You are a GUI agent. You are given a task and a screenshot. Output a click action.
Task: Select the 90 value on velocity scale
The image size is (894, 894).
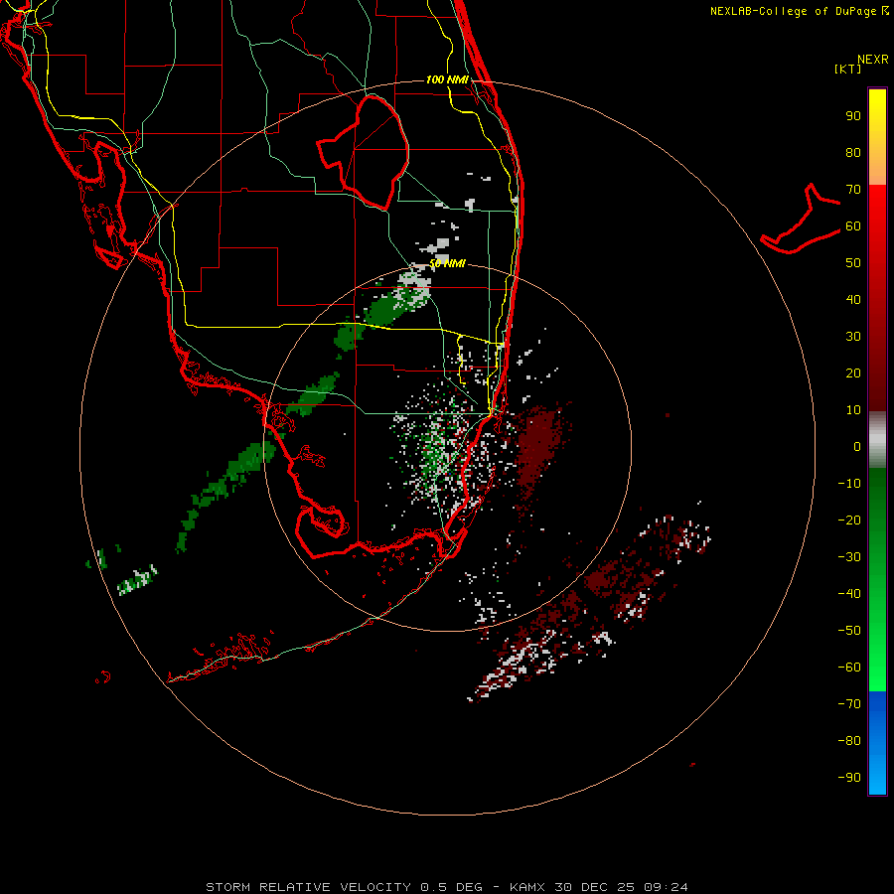pyautogui.click(x=853, y=116)
